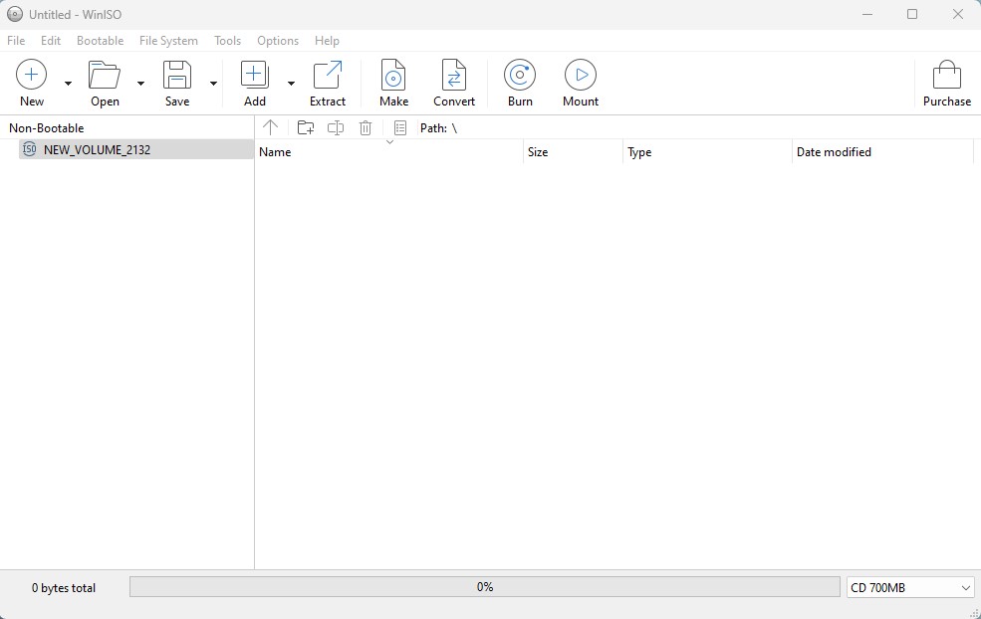Open the New button dropdown arrow
This screenshot has width=981, height=619.
coord(68,84)
